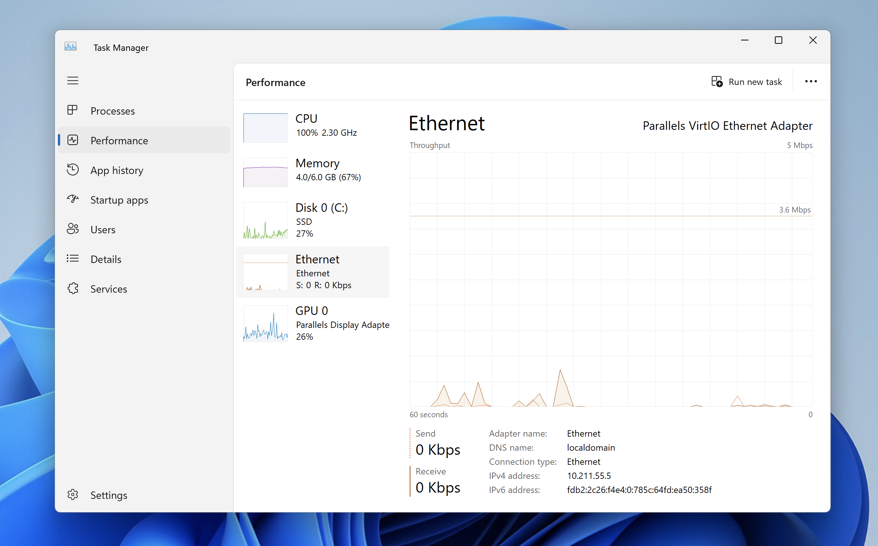Click the Ethernet entry in the resource list
This screenshot has width=878, height=546.
tap(314, 272)
